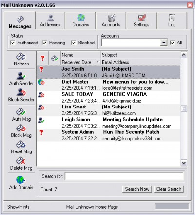Go to the Settings tab
This screenshot has width=195, height=215.
pyautogui.click(x=141, y=21)
